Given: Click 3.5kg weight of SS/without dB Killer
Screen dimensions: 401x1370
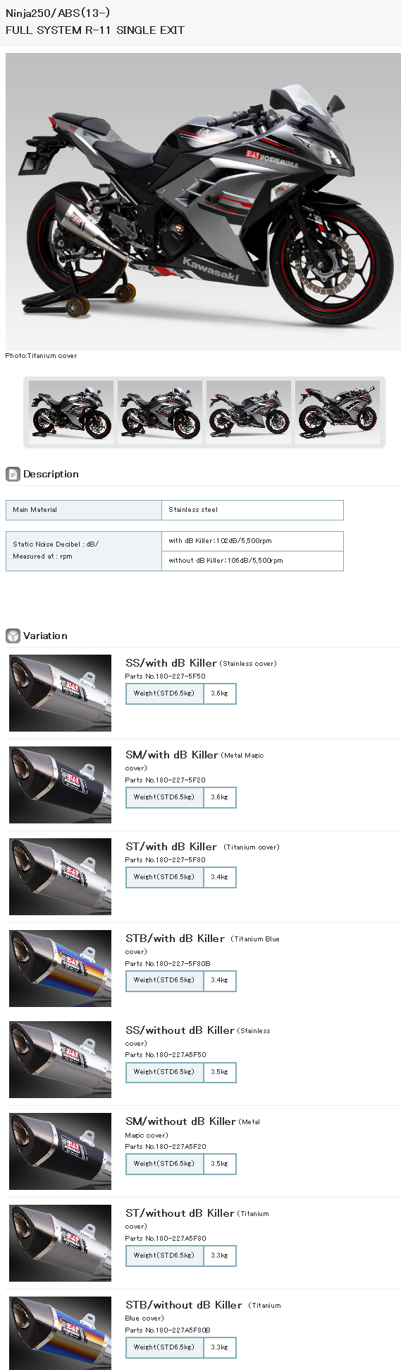Looking at the screenshot, I should [x=220, y=1072].
